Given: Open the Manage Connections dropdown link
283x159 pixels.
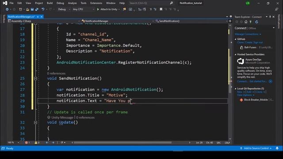Looking at the screenshot, I should coord(248,34).
